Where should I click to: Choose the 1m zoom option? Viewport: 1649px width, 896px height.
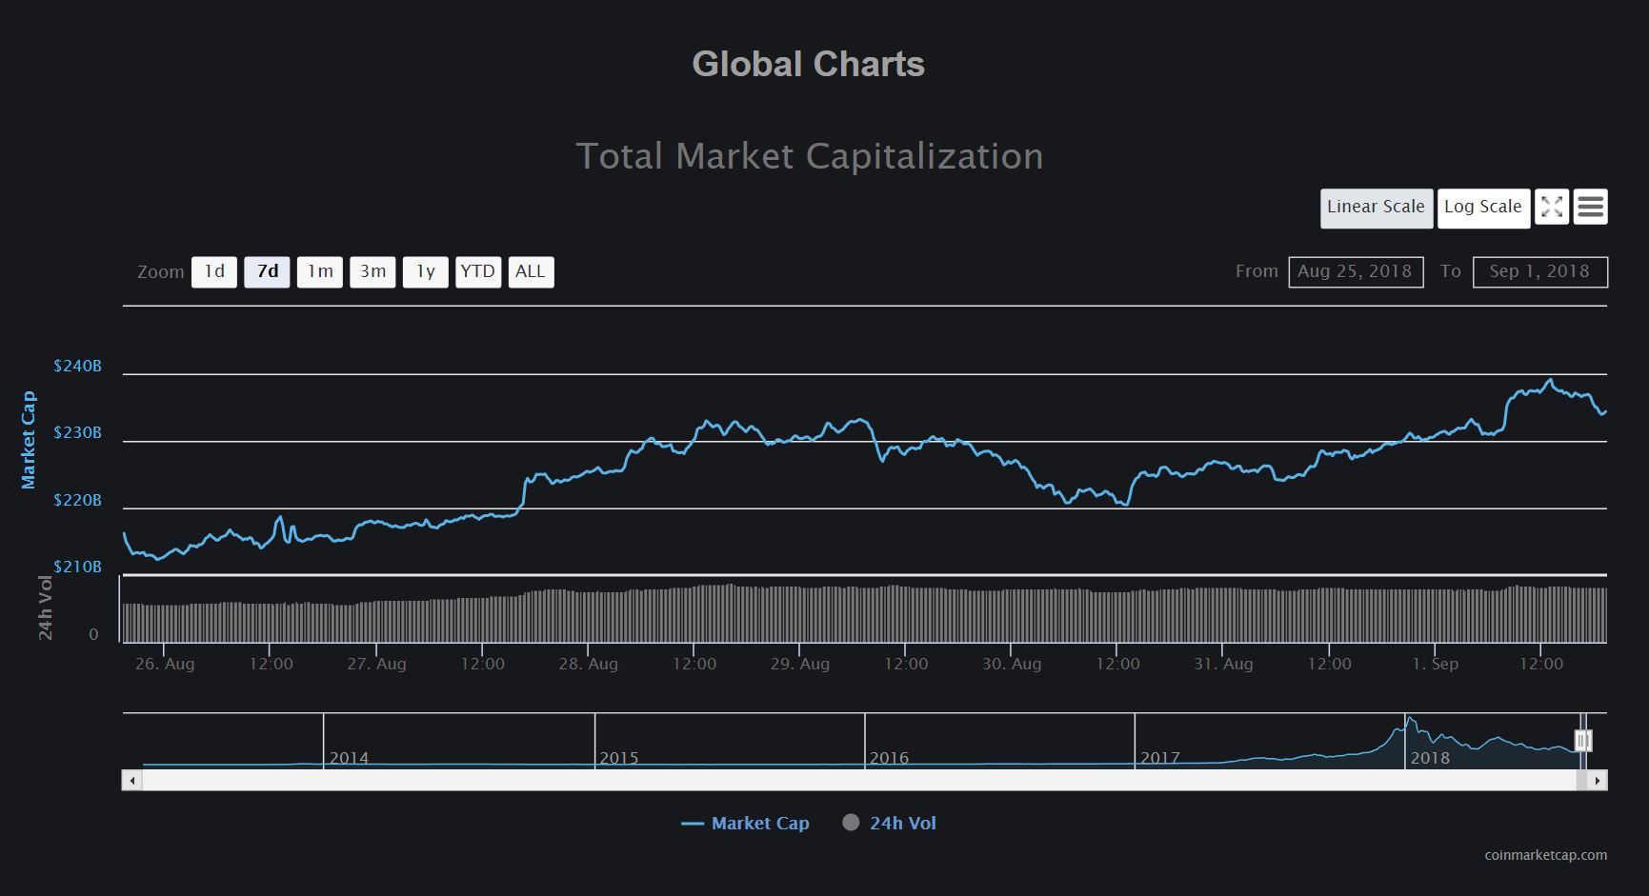[320, 272]
